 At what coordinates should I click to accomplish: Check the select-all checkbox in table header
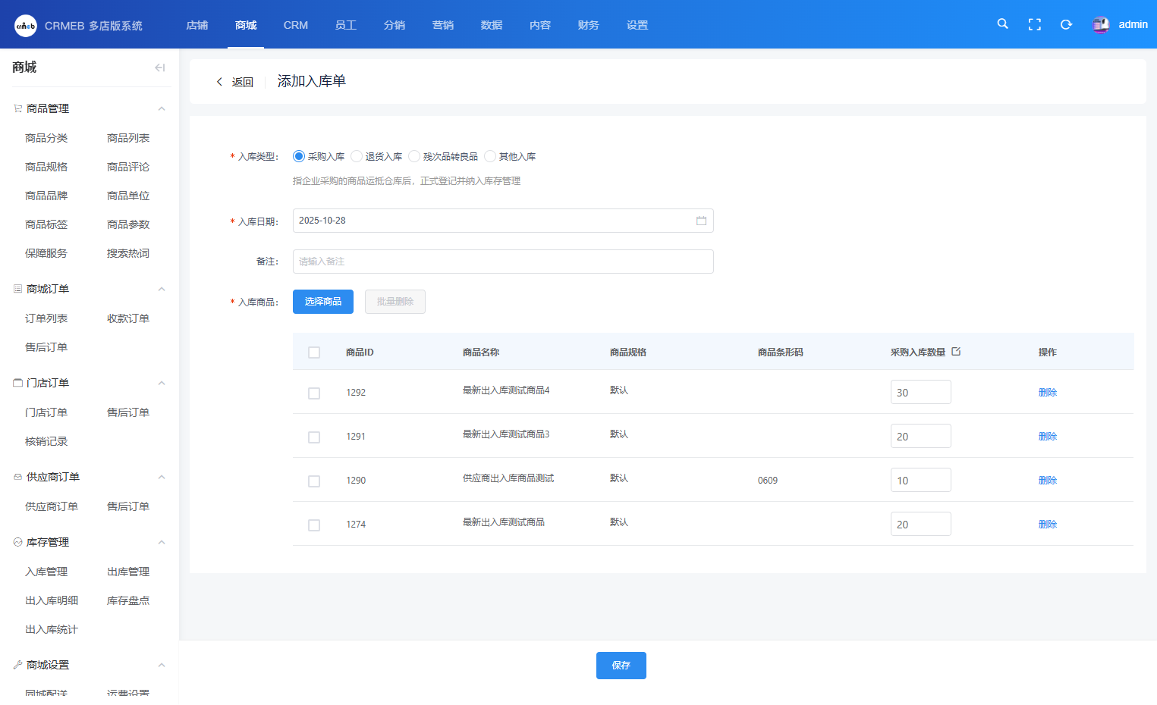coord(314,352)
